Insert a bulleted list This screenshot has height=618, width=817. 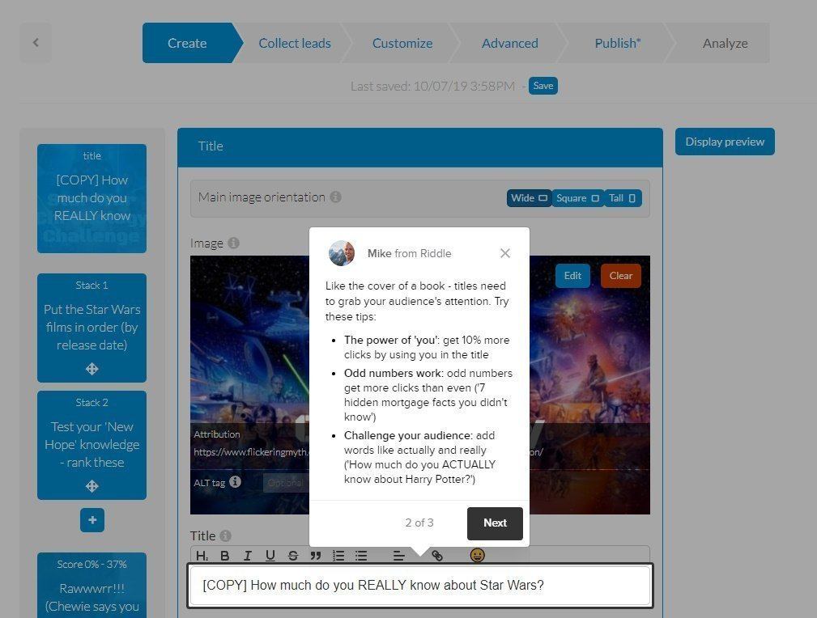click(361, 556)
